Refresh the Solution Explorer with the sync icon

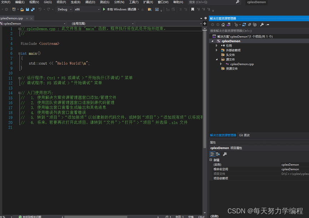coord(244,25)
